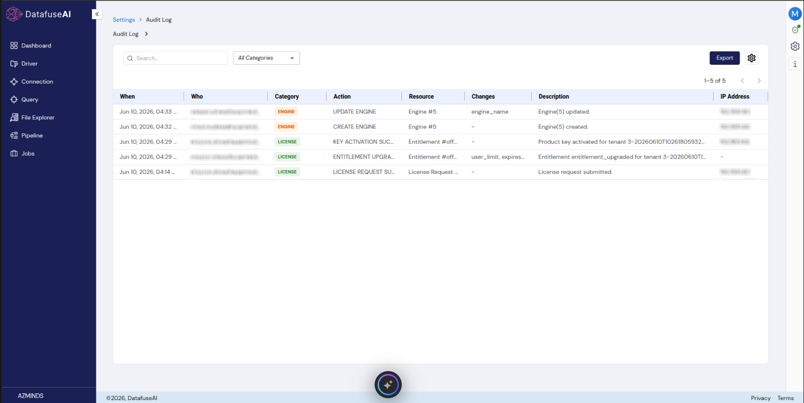Viewport: 804px width, 403px height.
Task: Click the DatafuseAI logo icon
Action: coord(14,14)
